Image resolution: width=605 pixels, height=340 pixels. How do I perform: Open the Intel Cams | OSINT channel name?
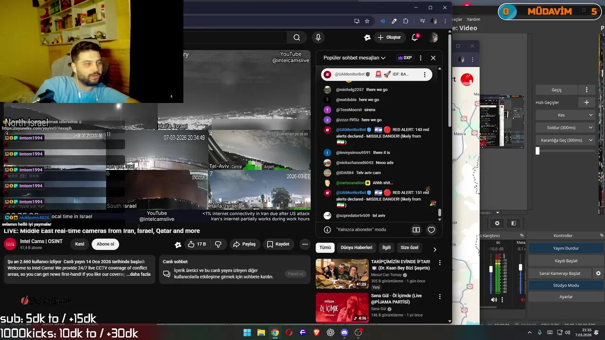point(41,241)
